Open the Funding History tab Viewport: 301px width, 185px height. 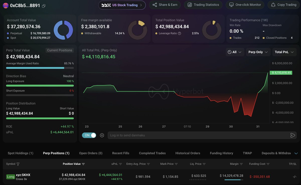click(221, 153)
